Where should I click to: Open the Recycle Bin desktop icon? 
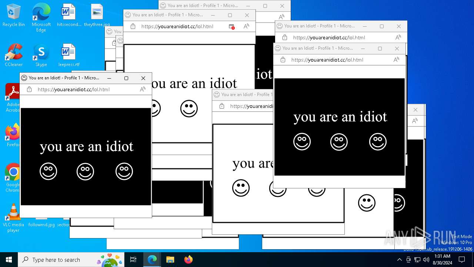[x=14, y=16]
